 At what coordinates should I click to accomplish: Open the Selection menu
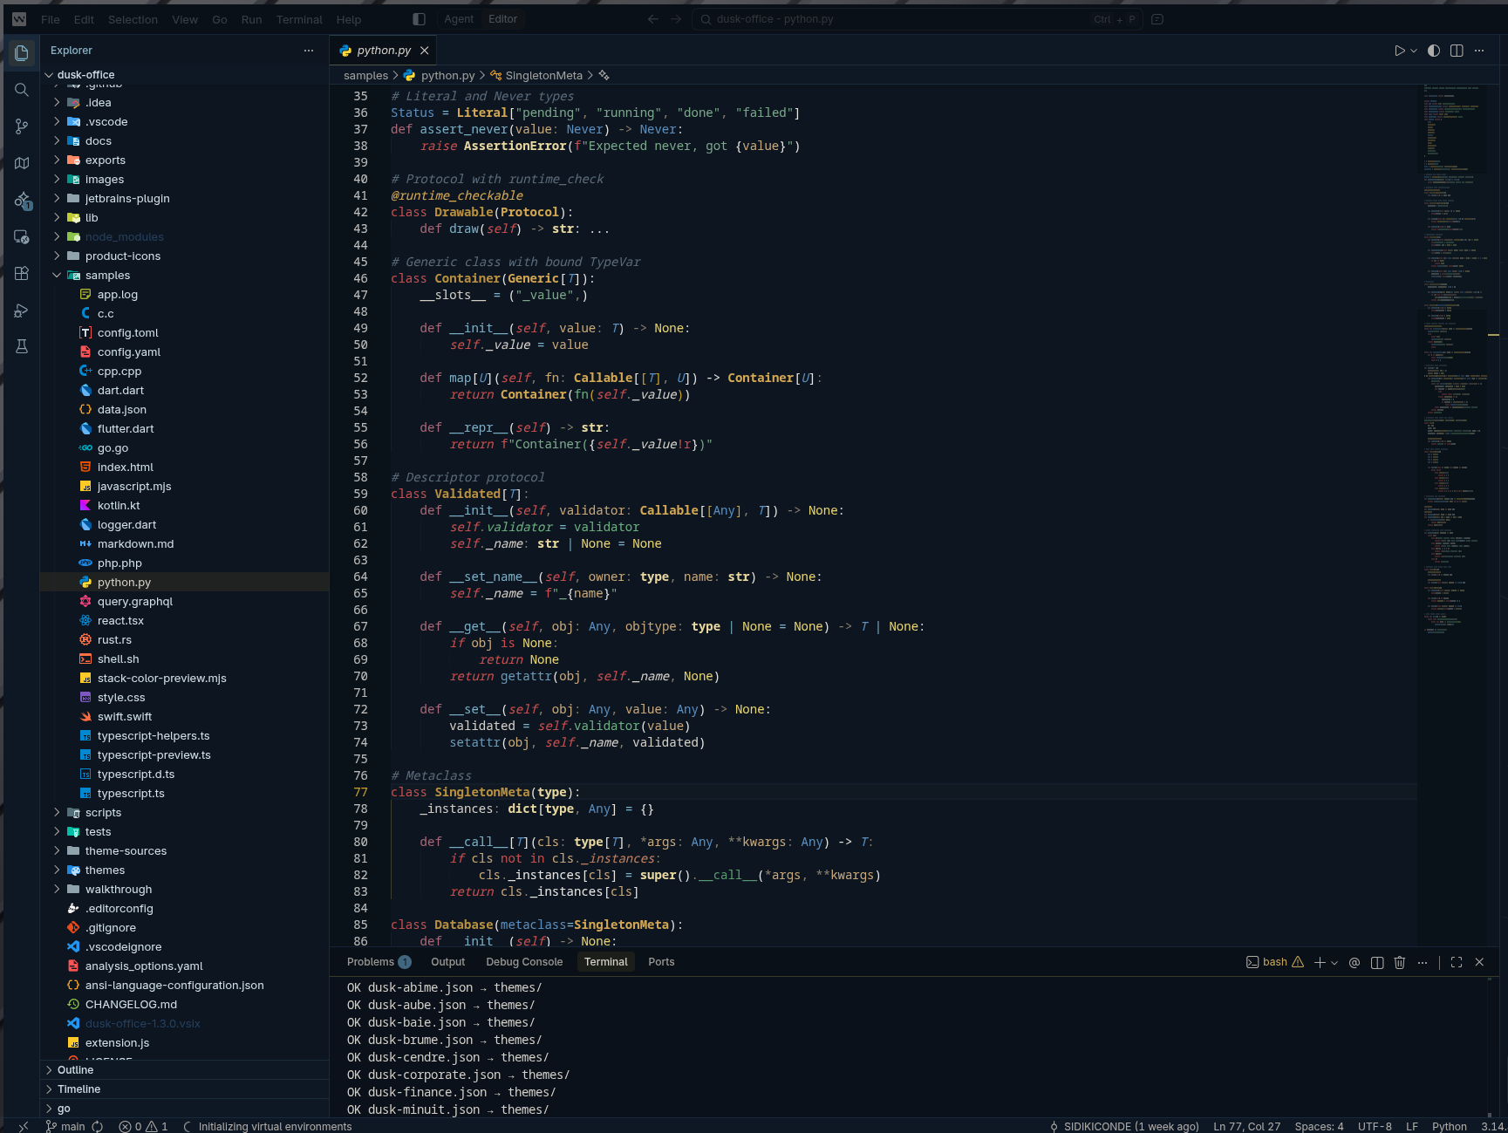click(133, 19)
